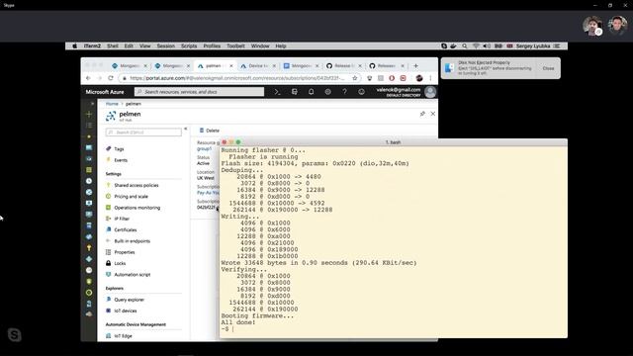Open the Shell menu
The height and width of the screenshot is (356, 633).
113,46
